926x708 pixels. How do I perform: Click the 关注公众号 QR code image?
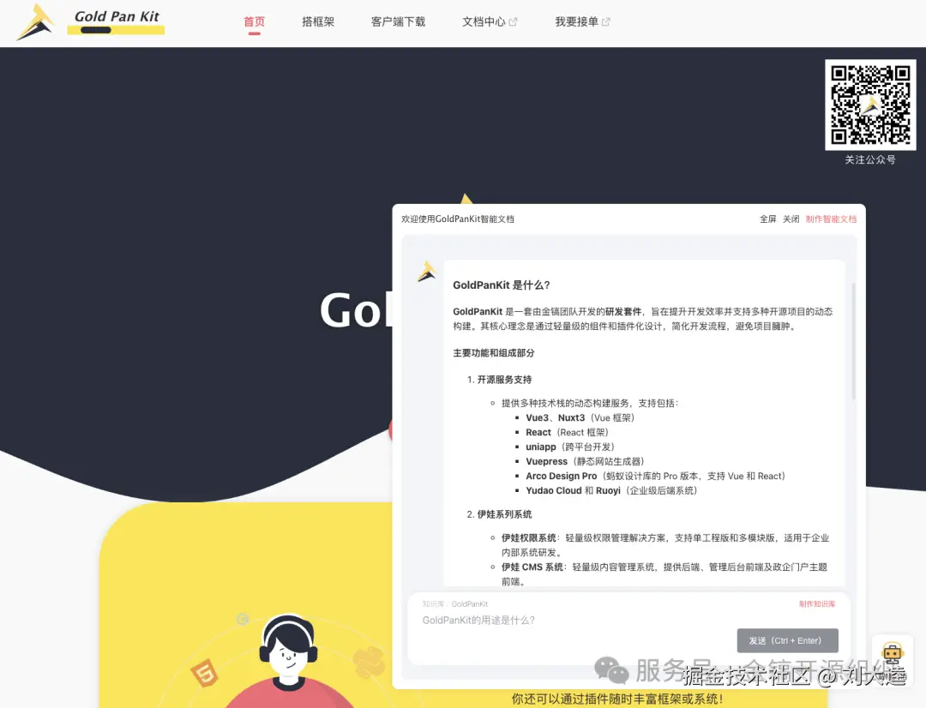click(870, 105)
